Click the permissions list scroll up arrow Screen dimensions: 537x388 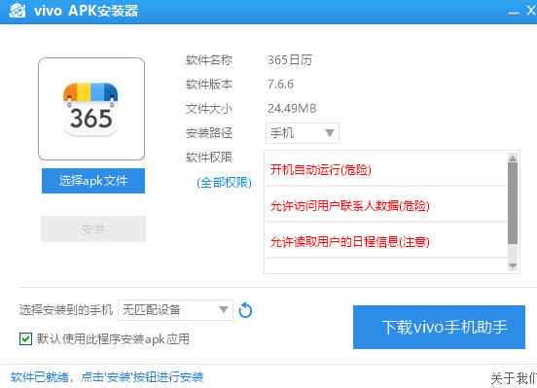pyautogui.click(x=513, y=158)
